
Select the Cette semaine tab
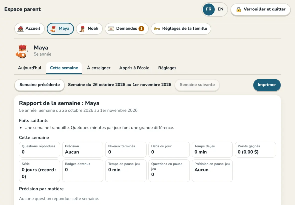pyautogui.click(x=64, y=68)
